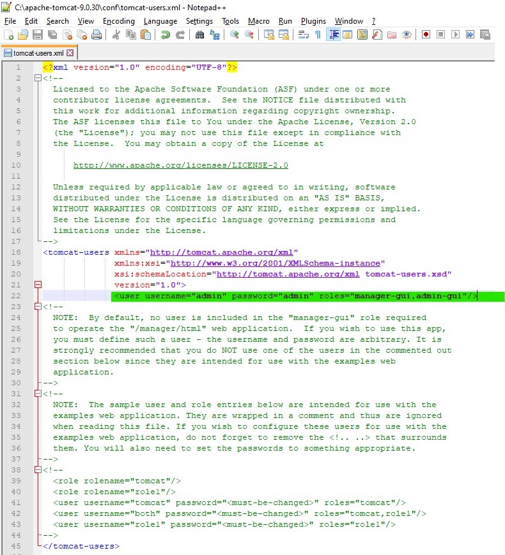
Task: Toggle synchronized vertical scrolling
Action: [268, 35]
